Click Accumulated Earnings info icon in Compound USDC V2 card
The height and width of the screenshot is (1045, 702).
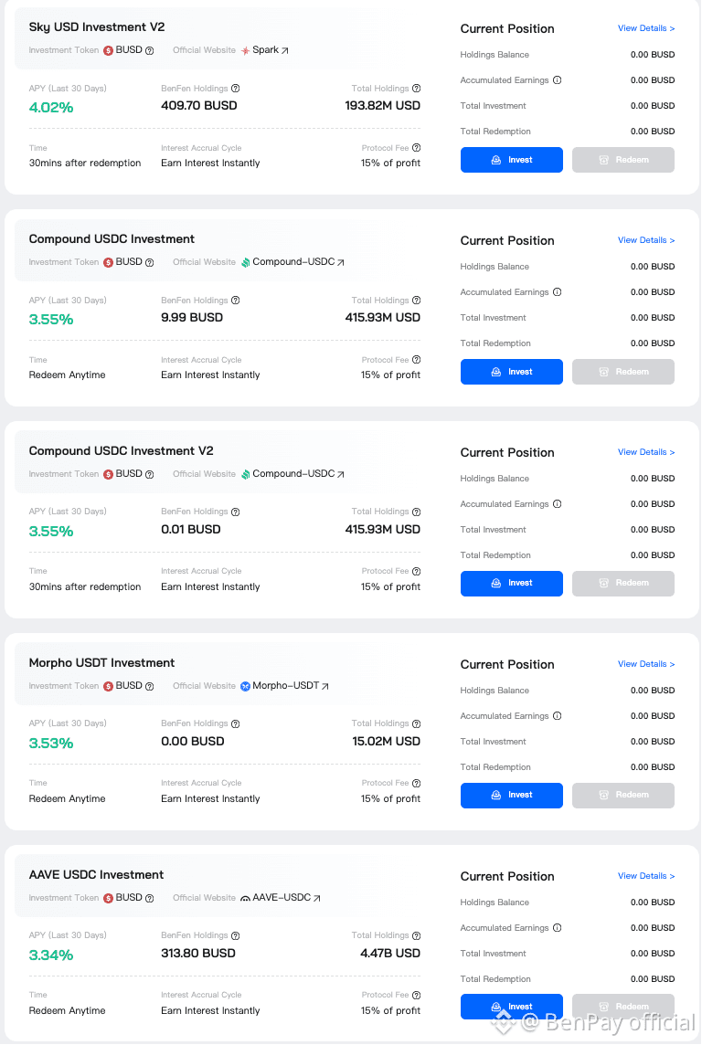(558, 504)
